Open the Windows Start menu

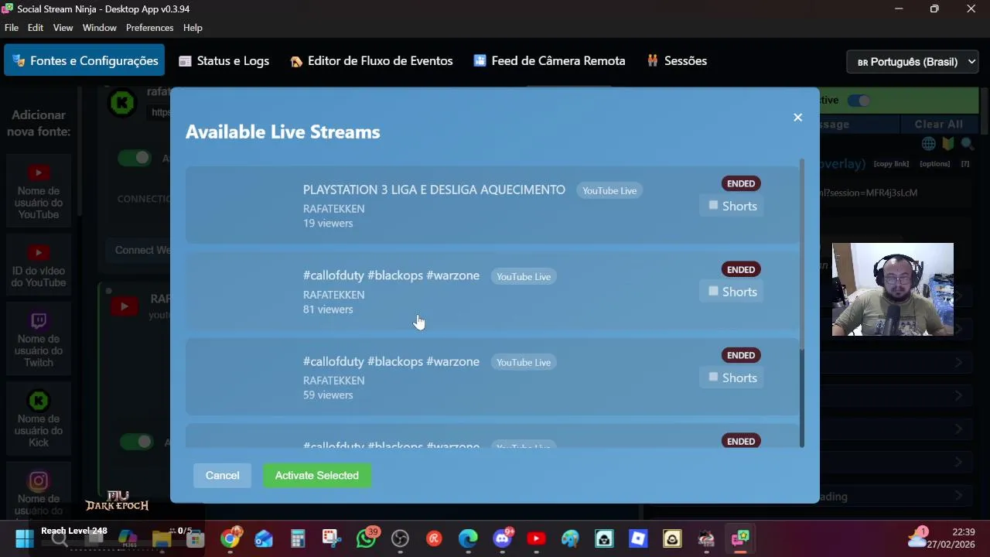[x=25, y=538]
